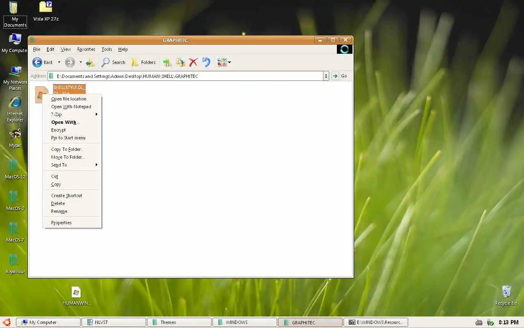524x328 pixels.
Task: Open MacOS-7 desktop folder
Action: tap(15, 232)
